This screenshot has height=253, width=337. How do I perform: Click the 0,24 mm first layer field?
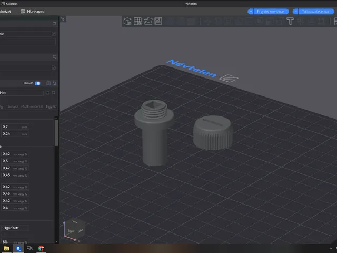pyautogui.click(x=15, y=134)
